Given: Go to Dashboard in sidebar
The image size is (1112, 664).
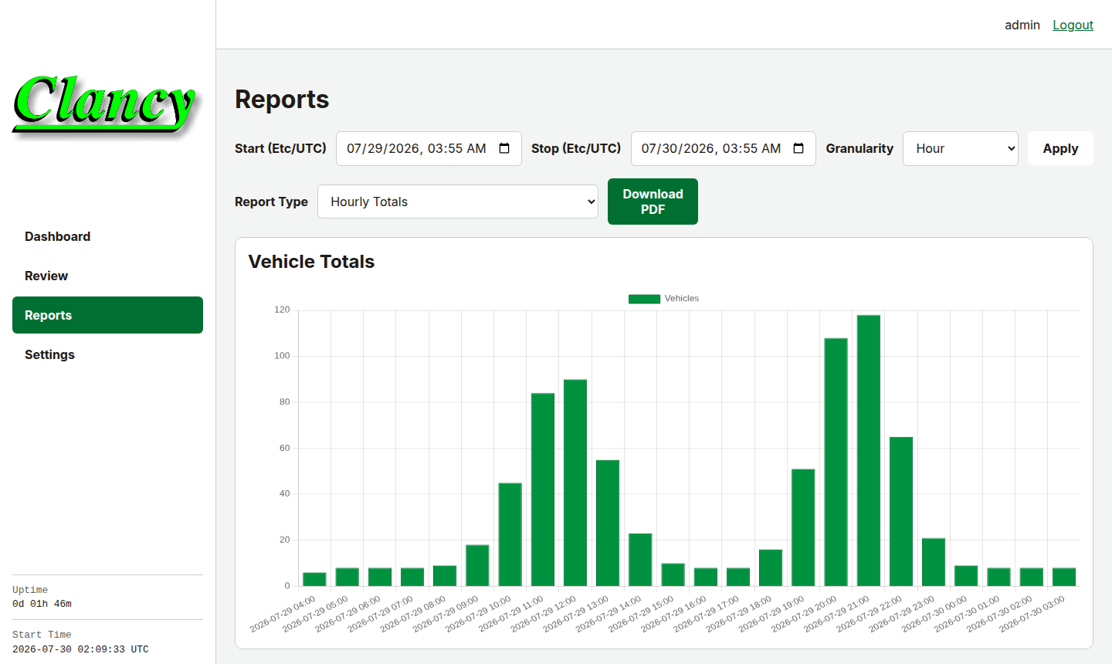Looking at the screenshot, I should (107, 236).
